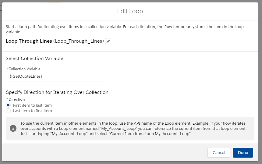Viewport: 262px width, 164px height.
Task: Click the bold "Loop Through Lines" label
Action: tap(29, 41)
